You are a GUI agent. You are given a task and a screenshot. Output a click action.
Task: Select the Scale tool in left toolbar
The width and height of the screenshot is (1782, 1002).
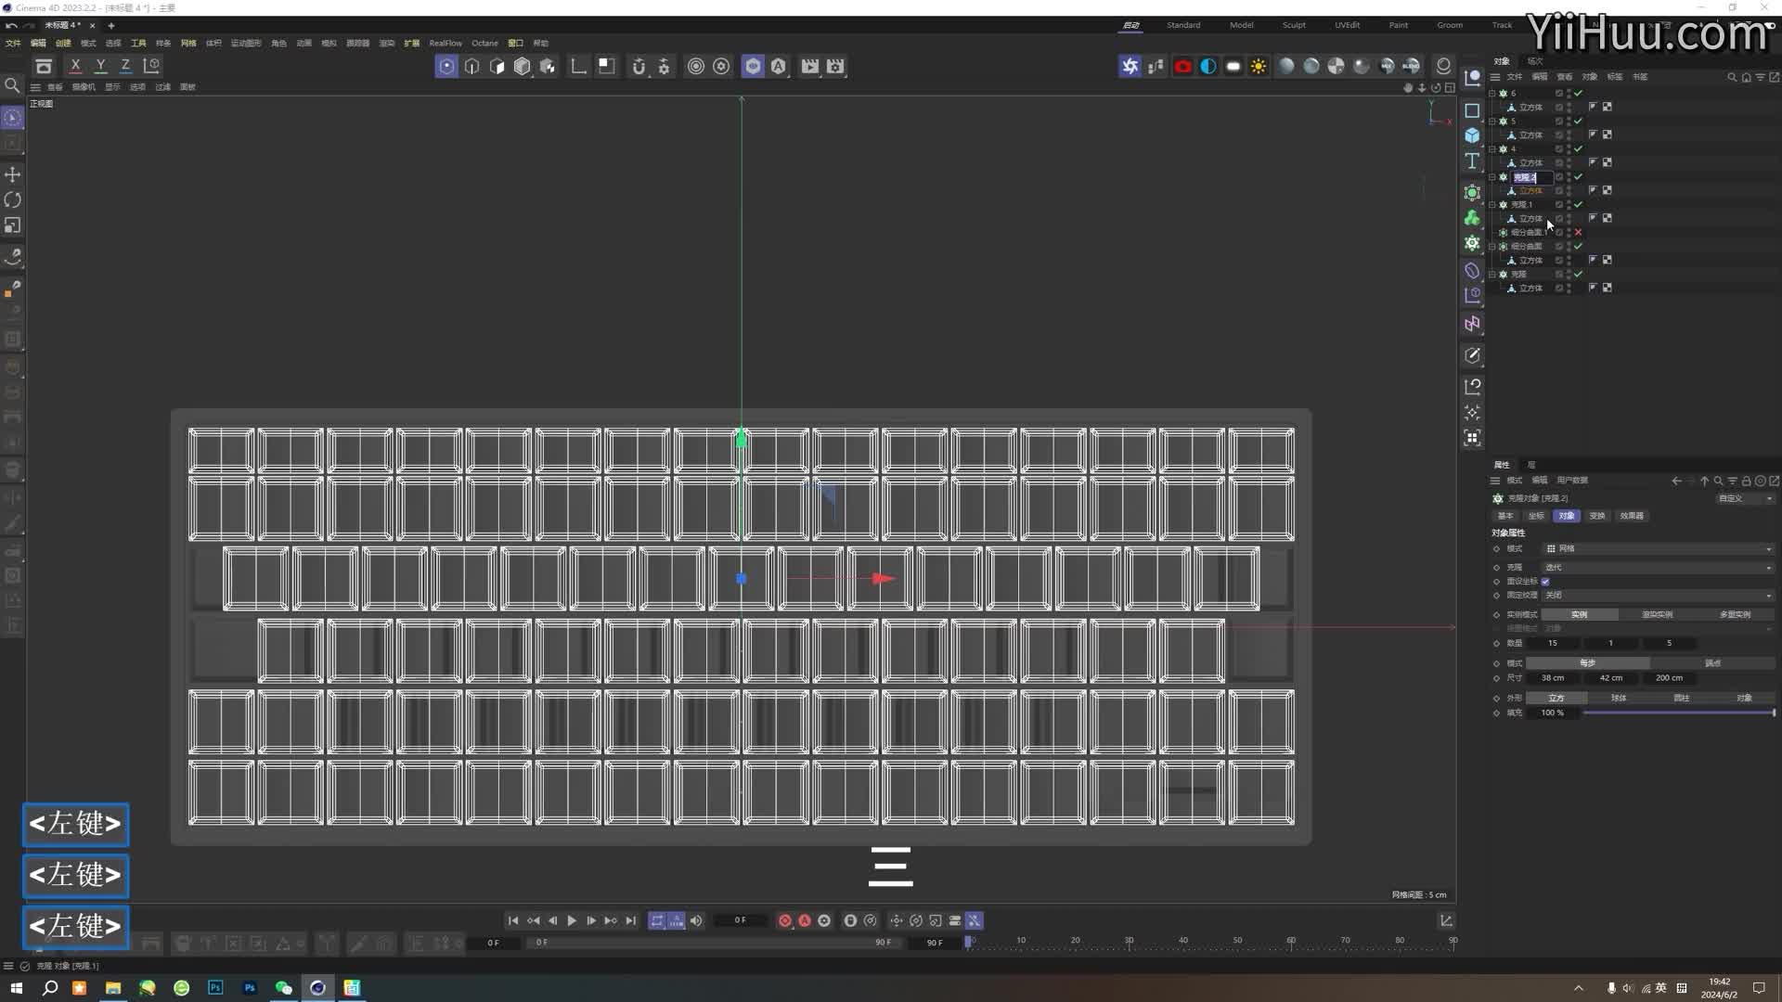click(x=13, y=225)
